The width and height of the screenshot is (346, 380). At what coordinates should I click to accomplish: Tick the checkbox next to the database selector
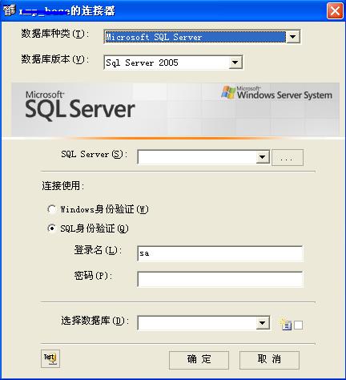298,325
